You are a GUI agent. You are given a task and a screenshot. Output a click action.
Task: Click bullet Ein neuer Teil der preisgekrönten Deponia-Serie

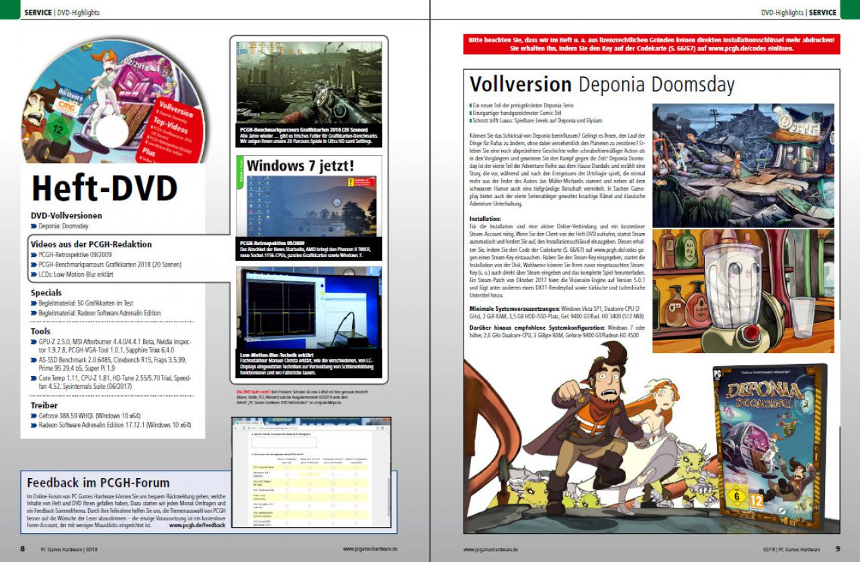(522, 107)
